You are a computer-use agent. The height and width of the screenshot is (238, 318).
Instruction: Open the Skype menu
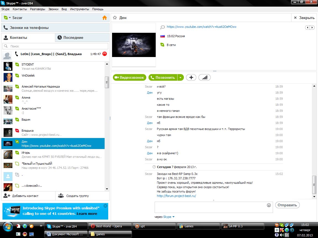[x=6, y=9]
